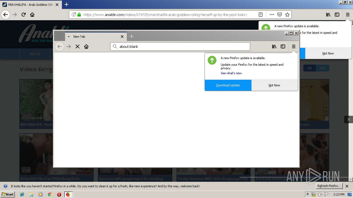This screenshot has width=353, height=198.
Task: Open hamburger menu in popup window
Action: (x=294, y=46)
